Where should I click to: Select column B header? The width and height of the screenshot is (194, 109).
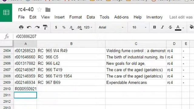click(71, 44)
